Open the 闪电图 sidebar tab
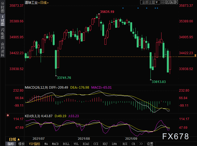Screen dimensions: 197x146 tap(2, 33)
